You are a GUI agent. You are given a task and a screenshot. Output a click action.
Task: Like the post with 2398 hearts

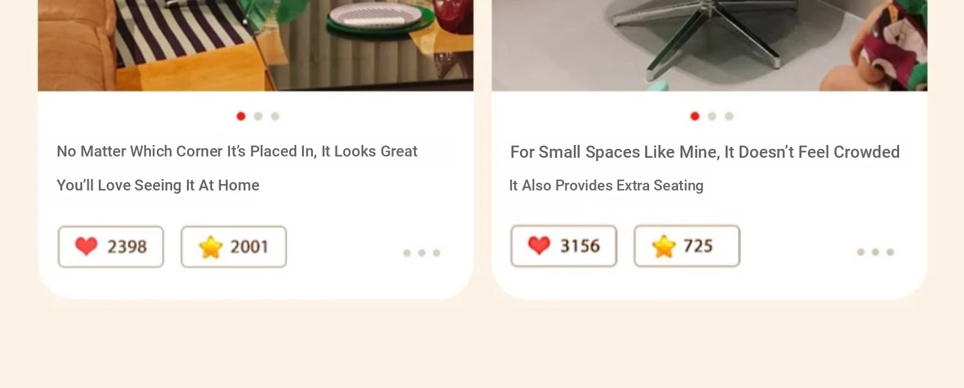click(111, 247)
